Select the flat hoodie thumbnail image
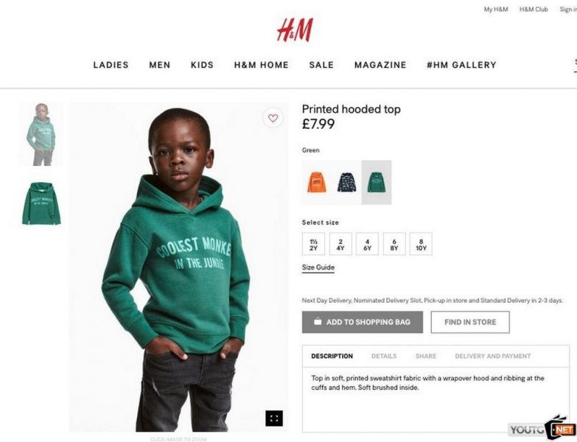The height and width of the screenshot is (442, 577). [41, 203]
